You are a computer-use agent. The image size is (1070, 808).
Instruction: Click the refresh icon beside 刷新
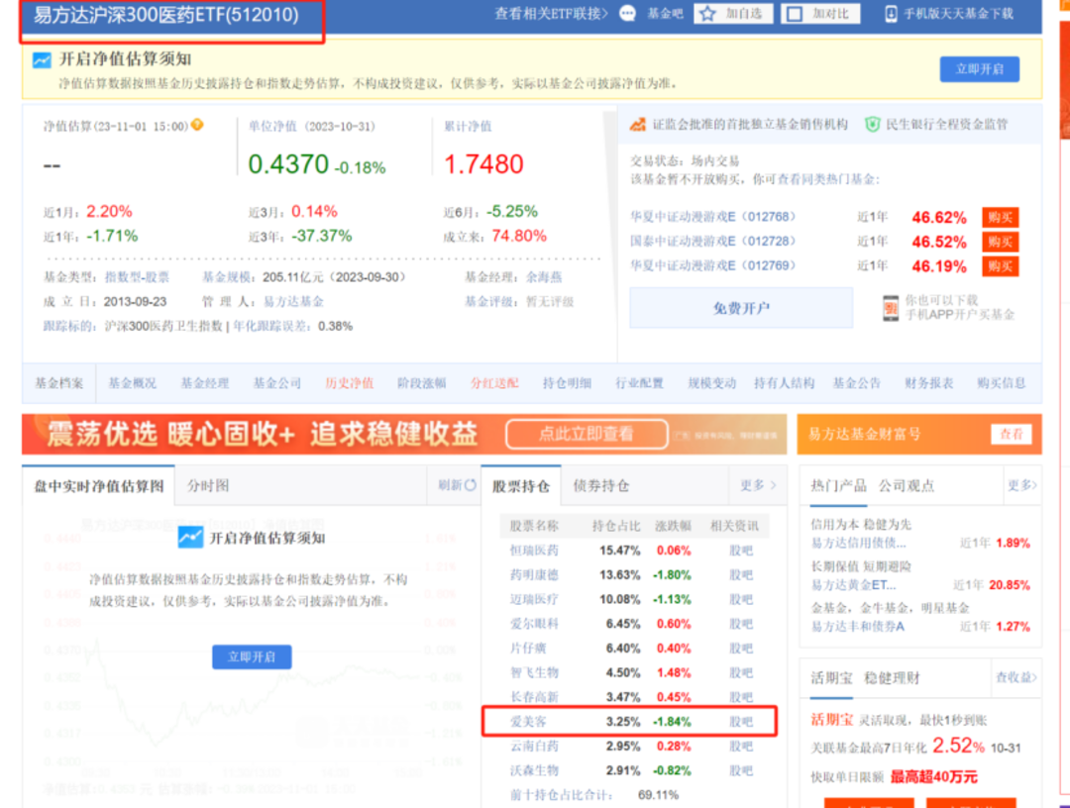pyautogui.click(x=471, y=485)
